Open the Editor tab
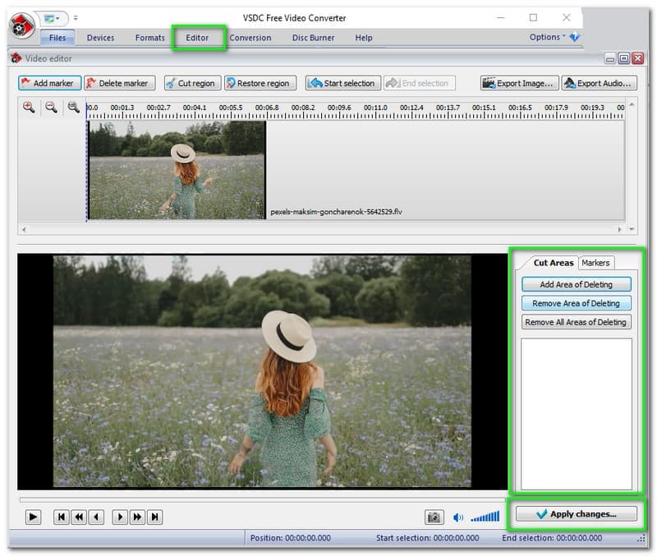657x556 pixels. (197, 38)
